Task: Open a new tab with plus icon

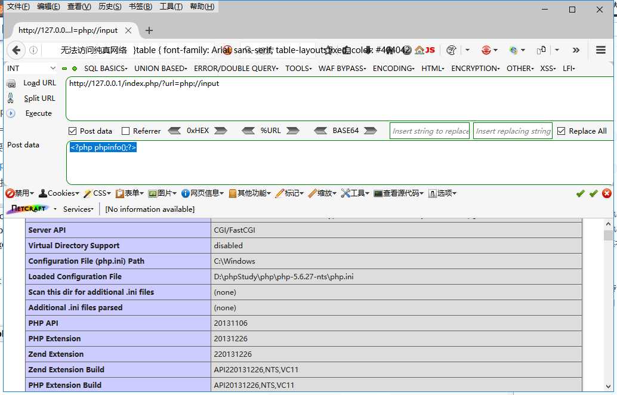Action: 149,30
